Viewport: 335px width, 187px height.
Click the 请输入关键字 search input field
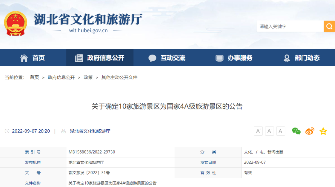(290, 26)
